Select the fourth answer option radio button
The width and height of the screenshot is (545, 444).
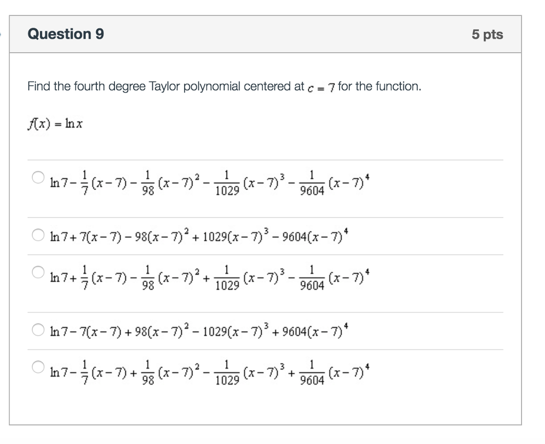pyautogui.click(x=38, y=329)
